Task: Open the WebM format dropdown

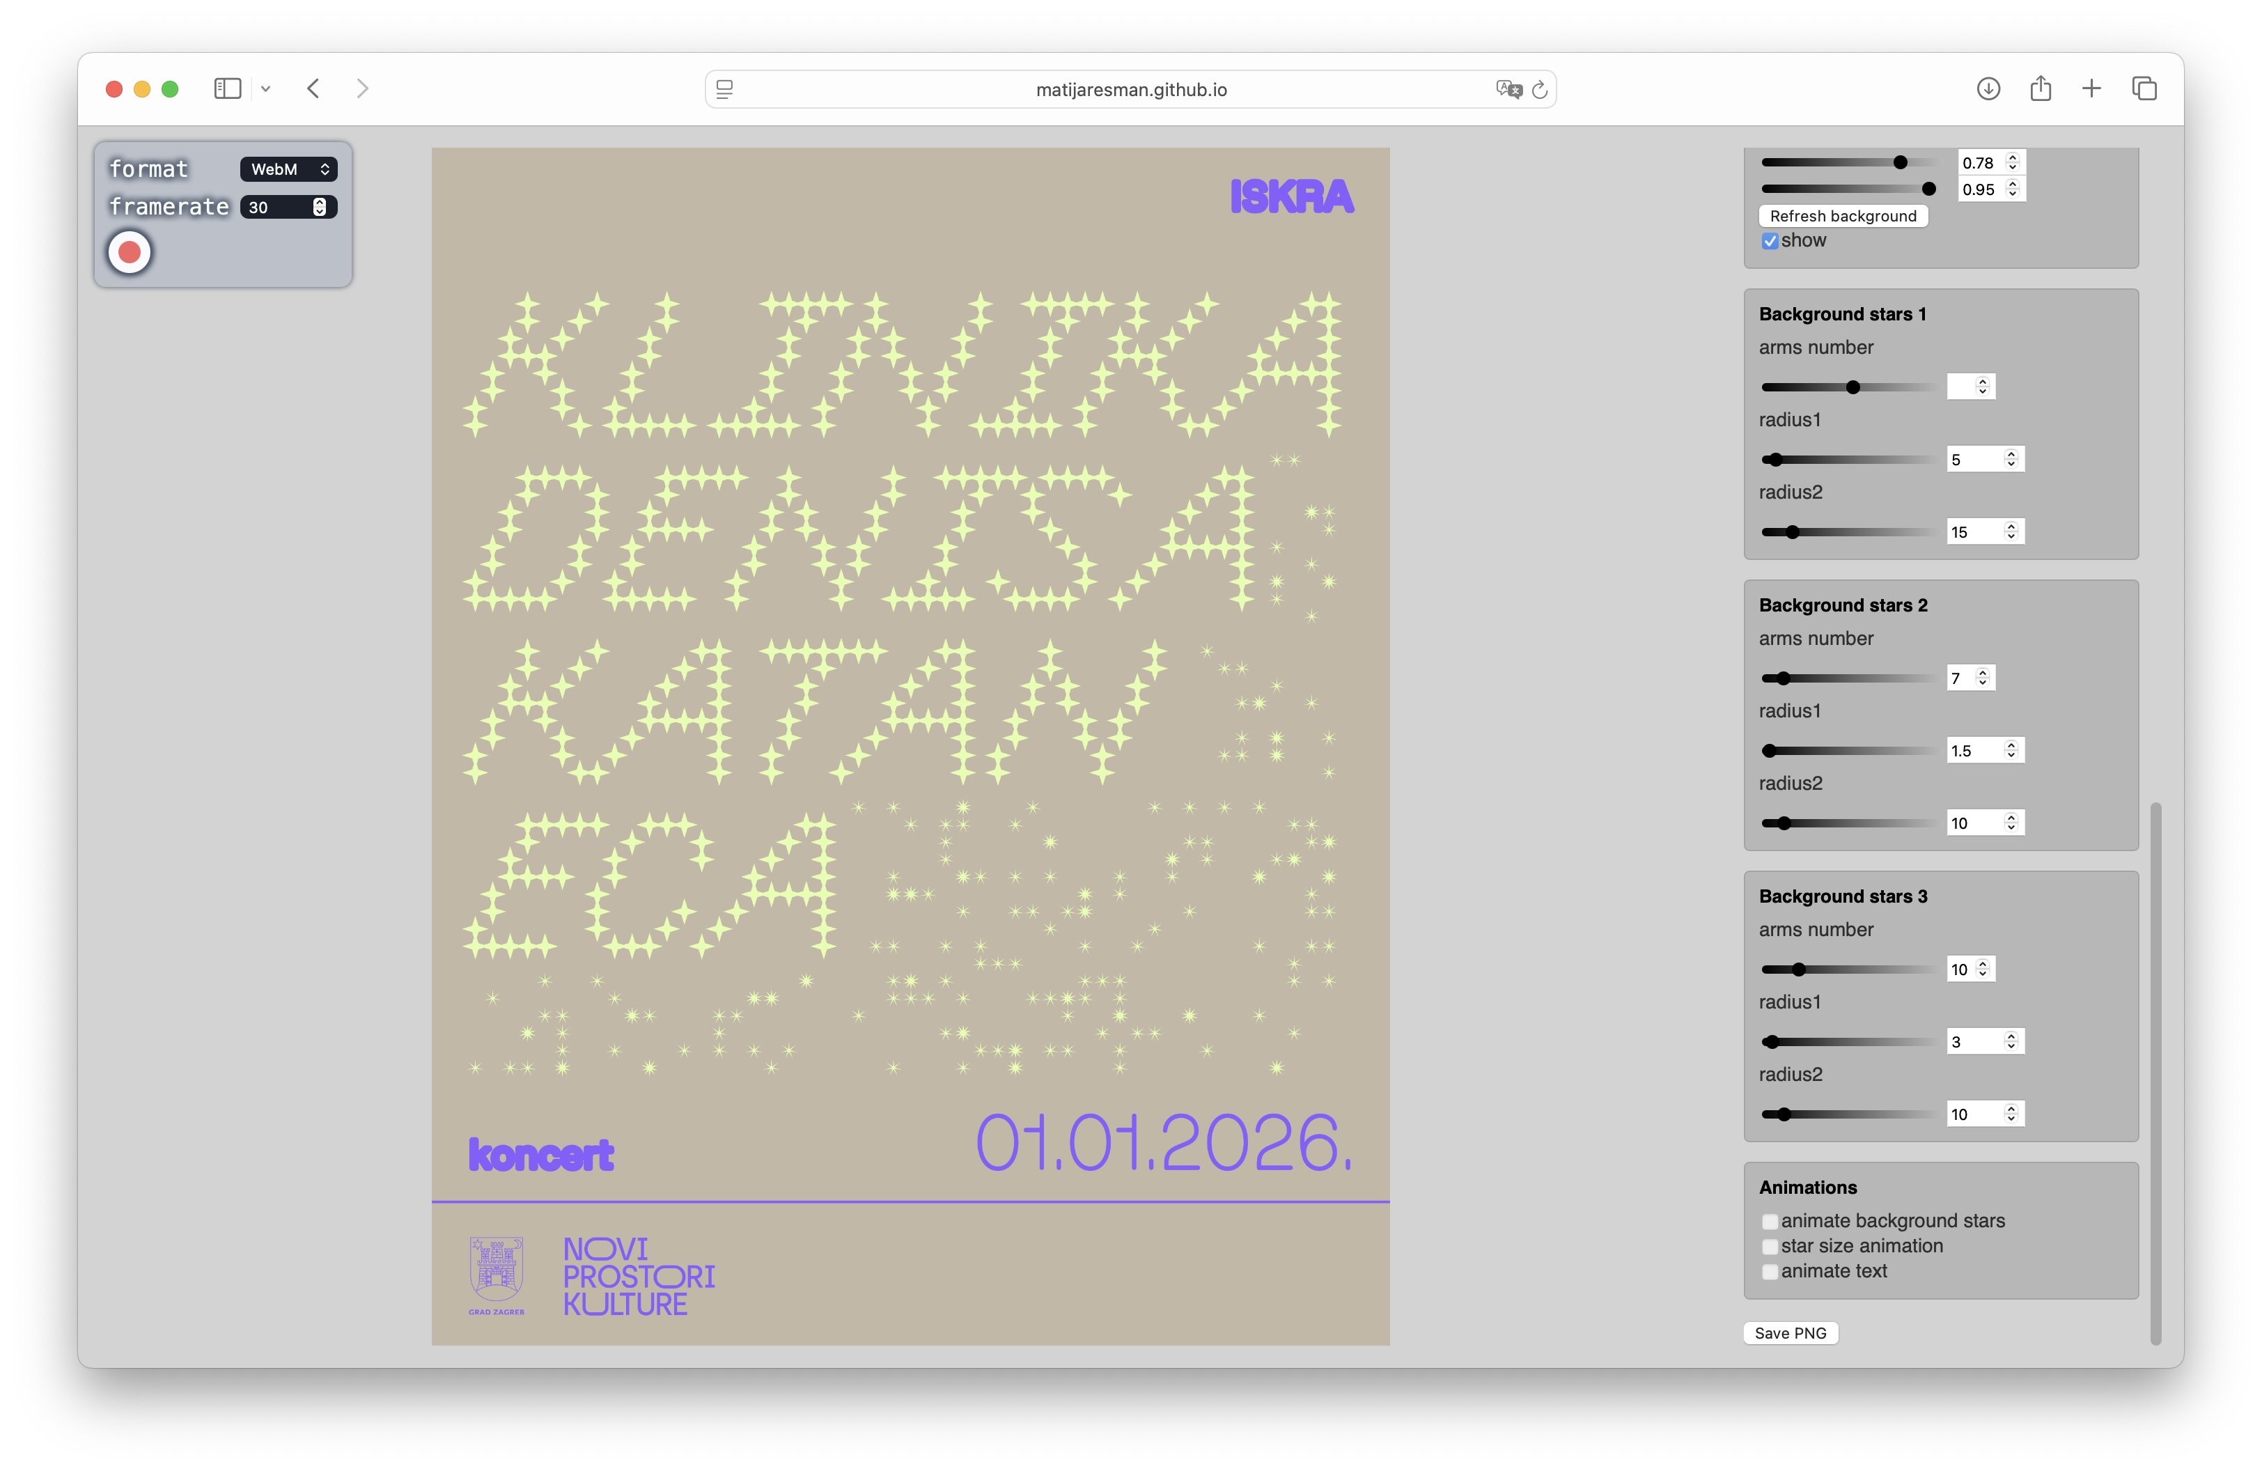Action: click(x=289, y=169)
